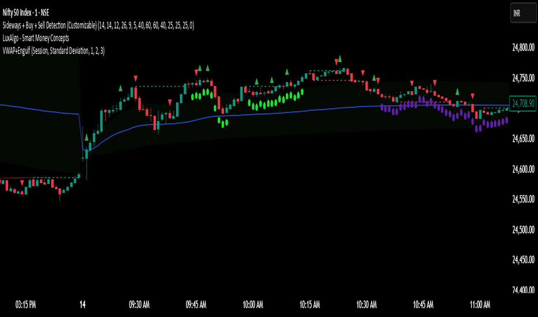Open the INR currency selector
The width and height of the screenshot is (538, 317).
tap(523, 13)
